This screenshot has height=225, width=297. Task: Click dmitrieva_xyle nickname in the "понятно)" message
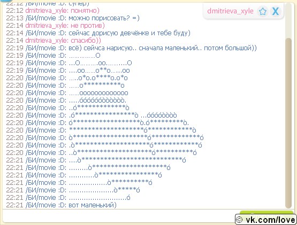point(47,11)
